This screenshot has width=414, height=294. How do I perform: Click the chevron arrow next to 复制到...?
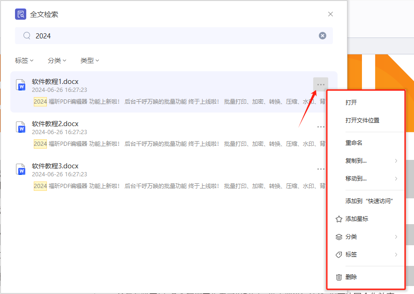[x=396, y=161]
